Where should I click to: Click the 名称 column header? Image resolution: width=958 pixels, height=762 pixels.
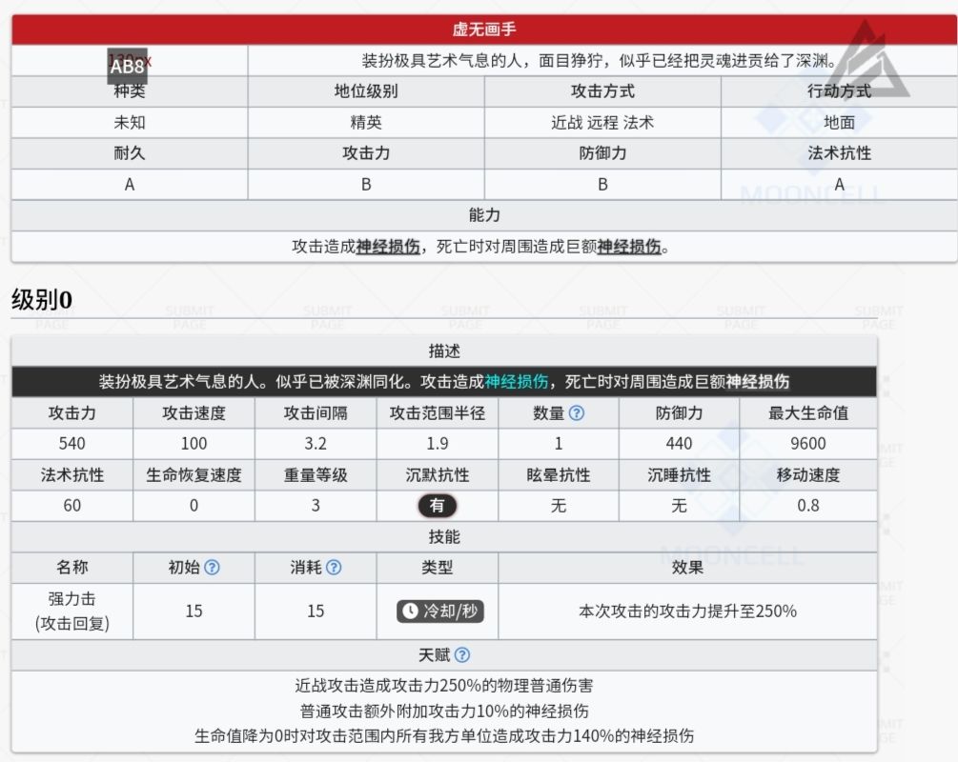(x=72, y=568)
